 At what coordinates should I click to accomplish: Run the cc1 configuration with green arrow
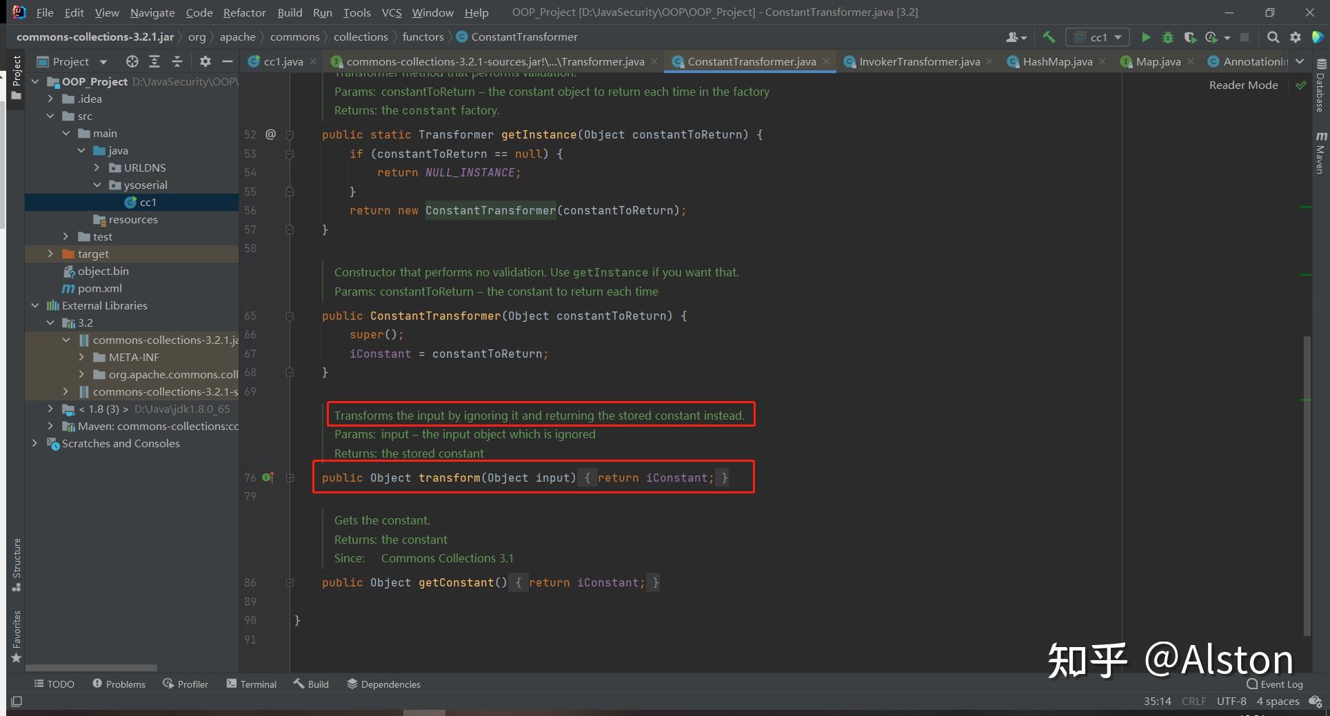(x=1146, y=37)
